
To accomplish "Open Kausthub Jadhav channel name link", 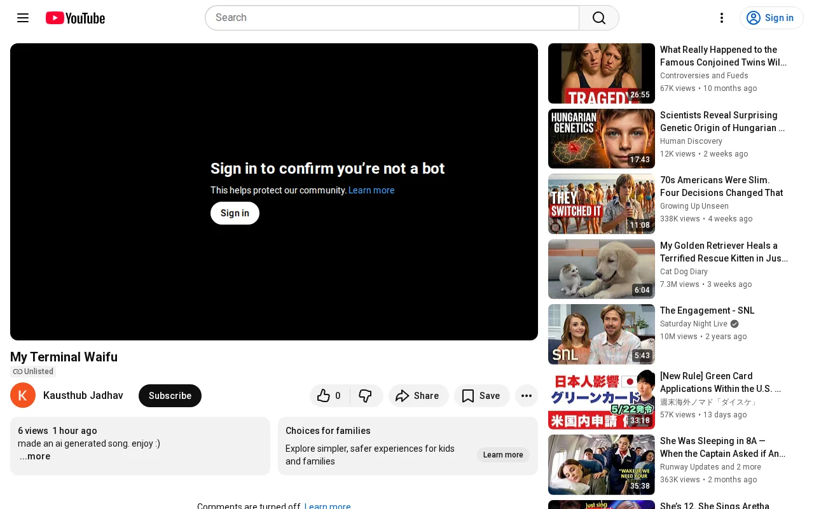I will (x=83, y=396).
